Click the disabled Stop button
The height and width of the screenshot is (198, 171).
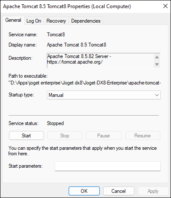tap(65, 136)
